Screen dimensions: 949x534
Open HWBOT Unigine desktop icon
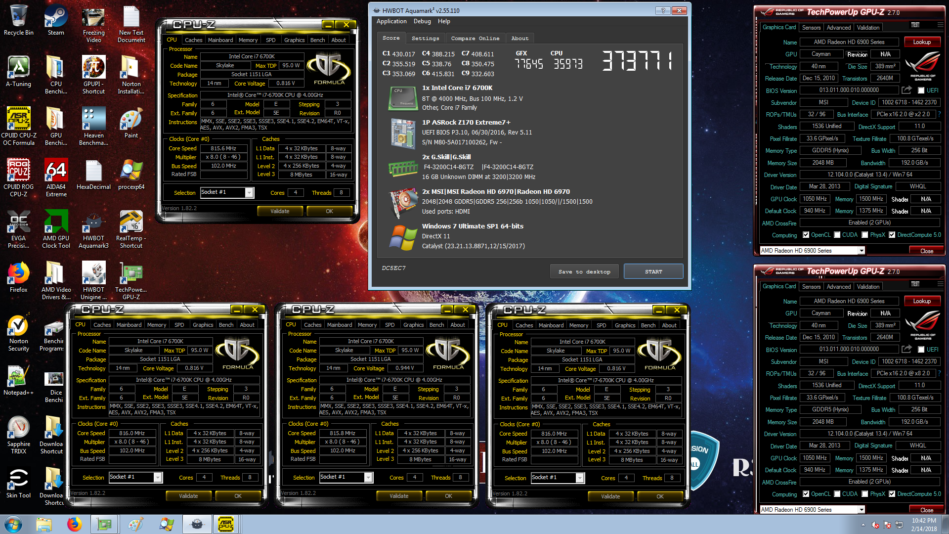pyautogui.click(x=93, y=280)
